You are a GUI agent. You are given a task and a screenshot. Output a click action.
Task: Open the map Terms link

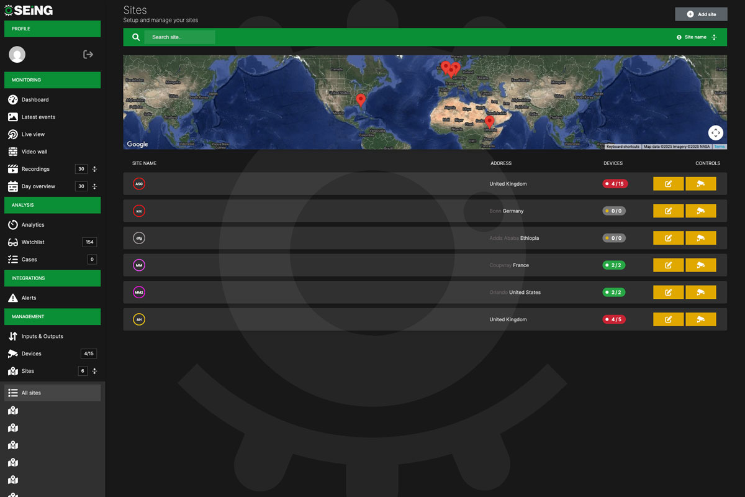click(x=719, y=146)
